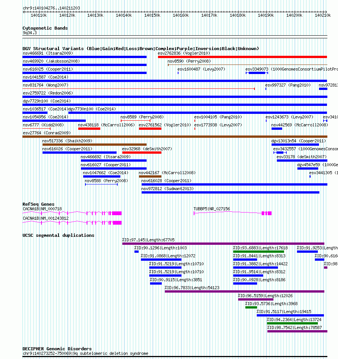Select esv997327 (Pang2010) variant label
Image resolution: width=338 pixels, height=359 pixels.
[x=288, y=85]
